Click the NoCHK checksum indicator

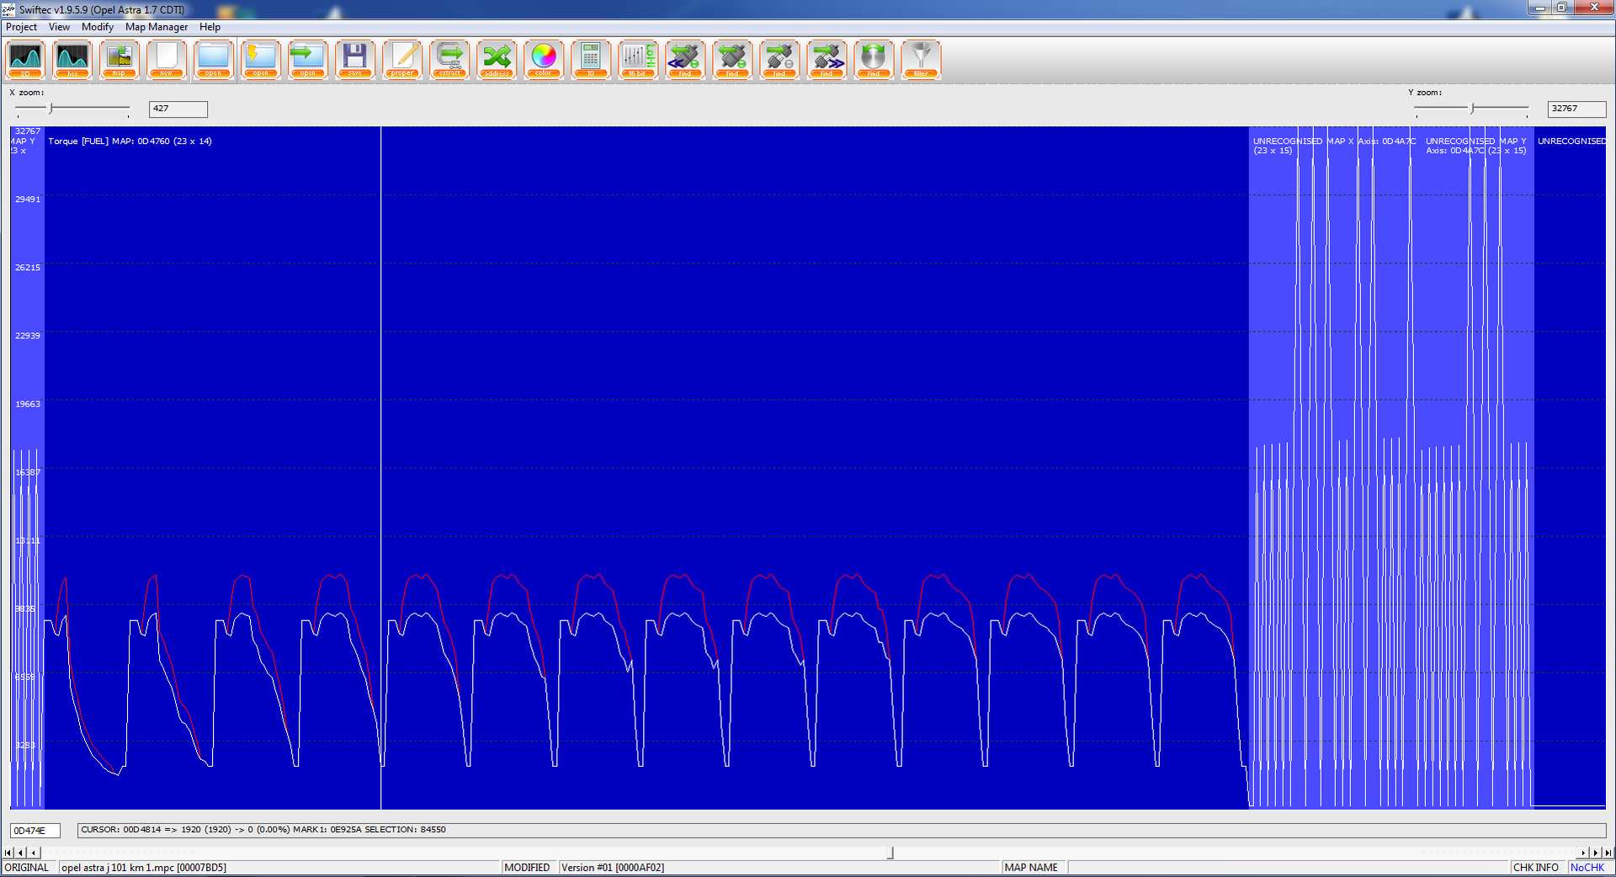pos(1587,868)
